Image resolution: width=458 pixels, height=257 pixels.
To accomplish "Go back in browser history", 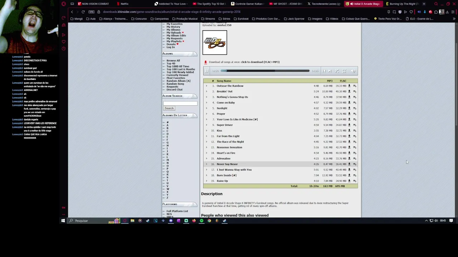I will [x=72, y=12].
